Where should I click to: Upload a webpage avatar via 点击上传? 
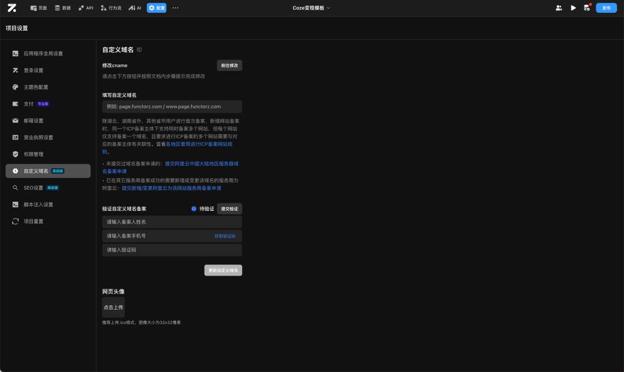click(x=113, y=307)
